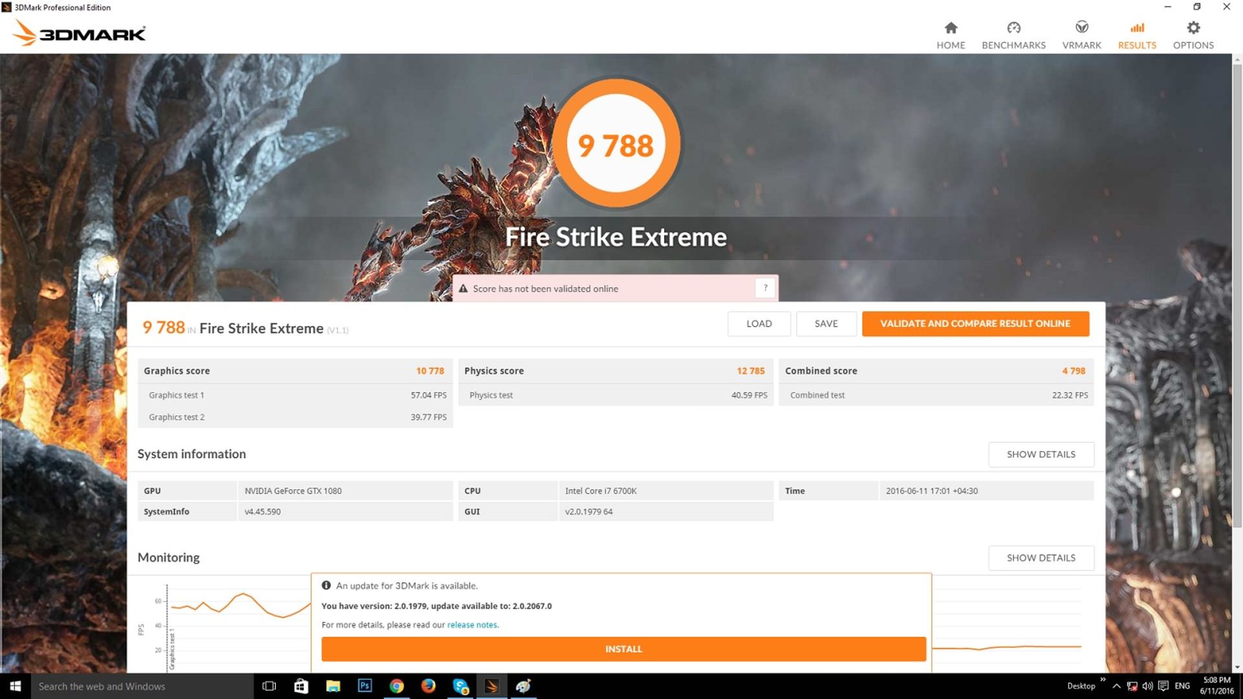This screenshot has width=1243, height=699.
Task: Click the warning triangle icon
Action: pyautogui.click(x=463, y=289)
